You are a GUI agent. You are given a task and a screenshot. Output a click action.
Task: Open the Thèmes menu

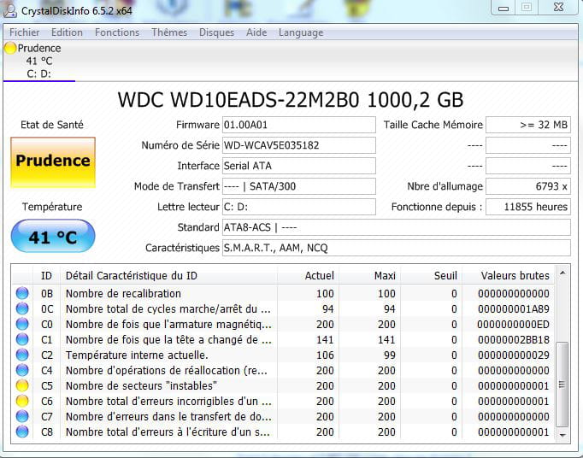pos(169,32)
